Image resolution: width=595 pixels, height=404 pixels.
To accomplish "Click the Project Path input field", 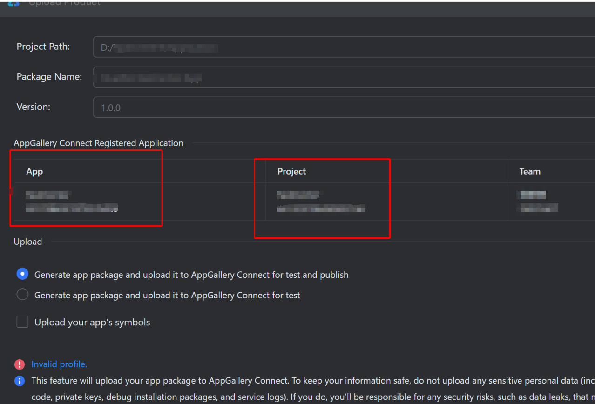I will 344,47.
